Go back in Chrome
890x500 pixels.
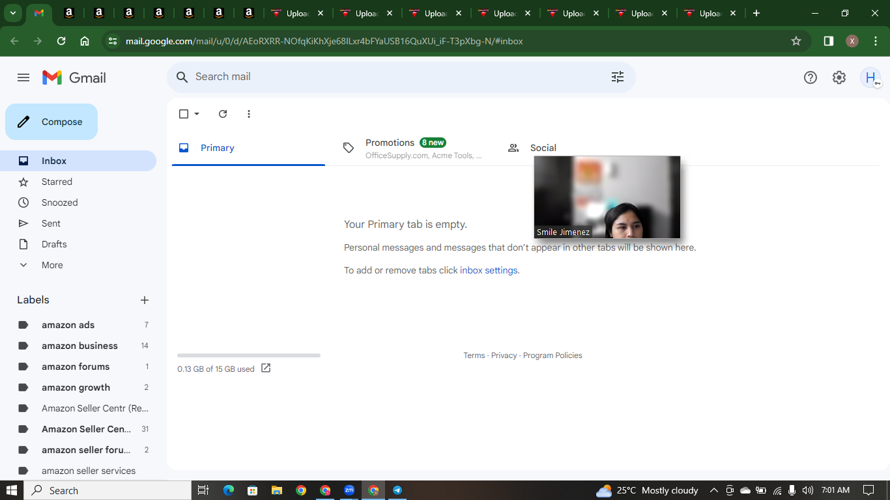coord(14,41)
